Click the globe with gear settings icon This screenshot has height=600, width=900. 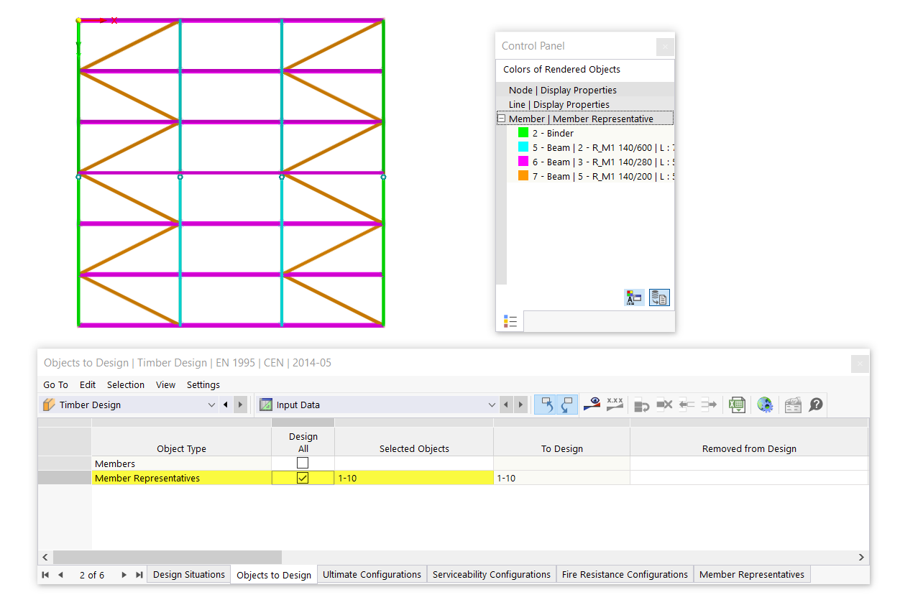[x=765, y=405]
